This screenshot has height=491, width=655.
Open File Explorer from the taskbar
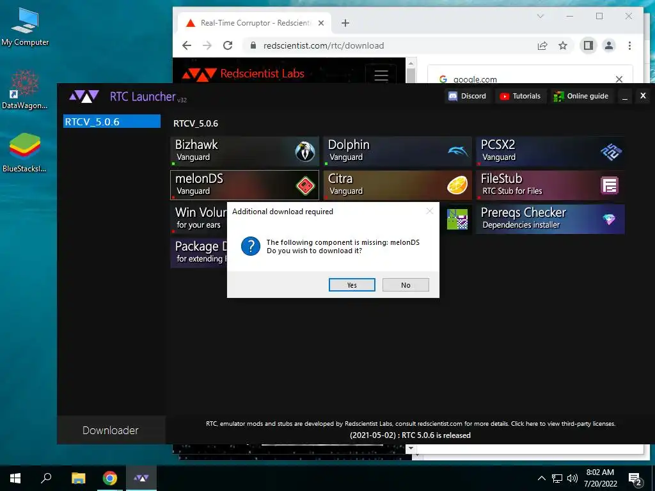pos(78,478)
